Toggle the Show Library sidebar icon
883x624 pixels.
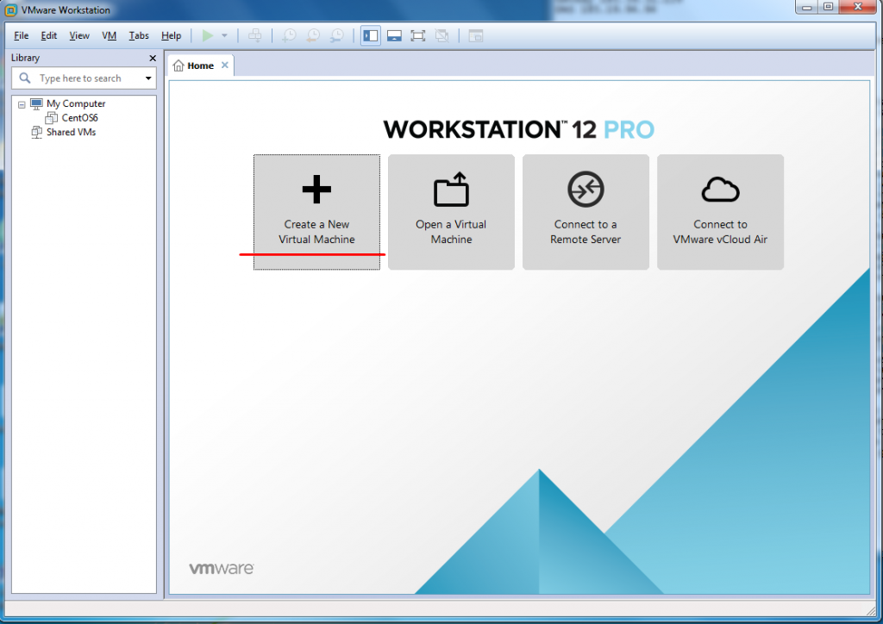click(x=371, y=35)
